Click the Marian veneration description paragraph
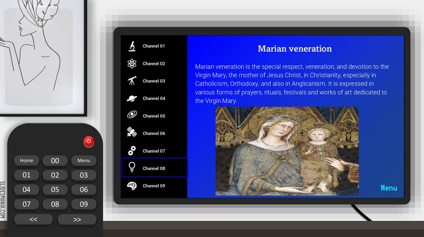The width and height of the screenshot is (424, 237). pos(292,83)
